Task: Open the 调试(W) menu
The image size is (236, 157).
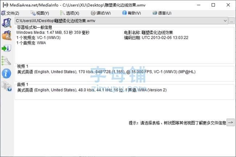Action: [101, 13]
